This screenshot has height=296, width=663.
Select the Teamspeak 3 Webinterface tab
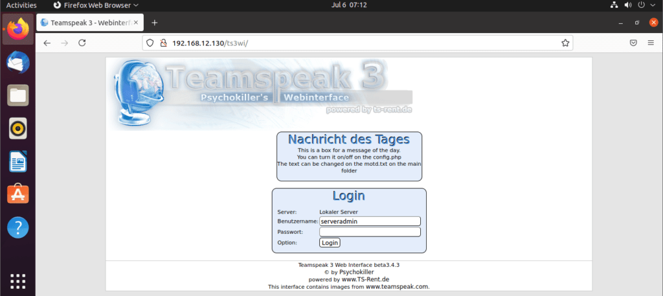pos(90,23)
